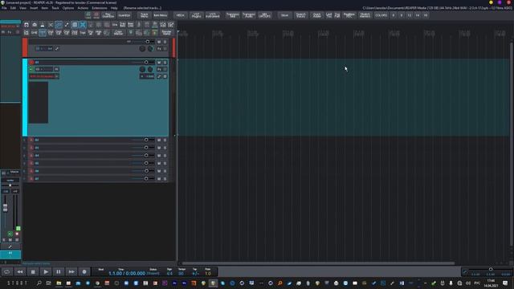Open the Options menu
514x289 pixels.
pos(68,8)
